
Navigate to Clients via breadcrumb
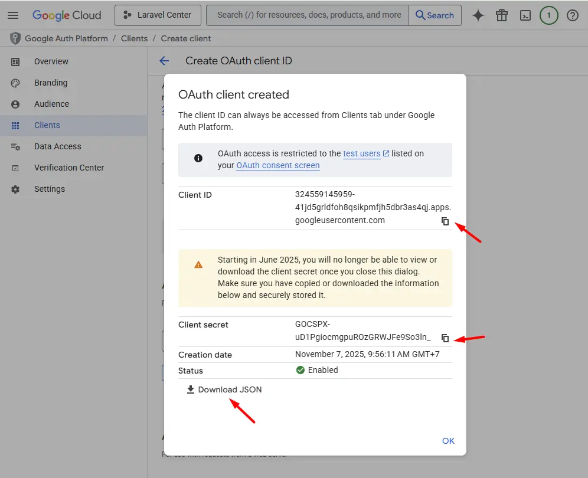(x=134, y=38)
